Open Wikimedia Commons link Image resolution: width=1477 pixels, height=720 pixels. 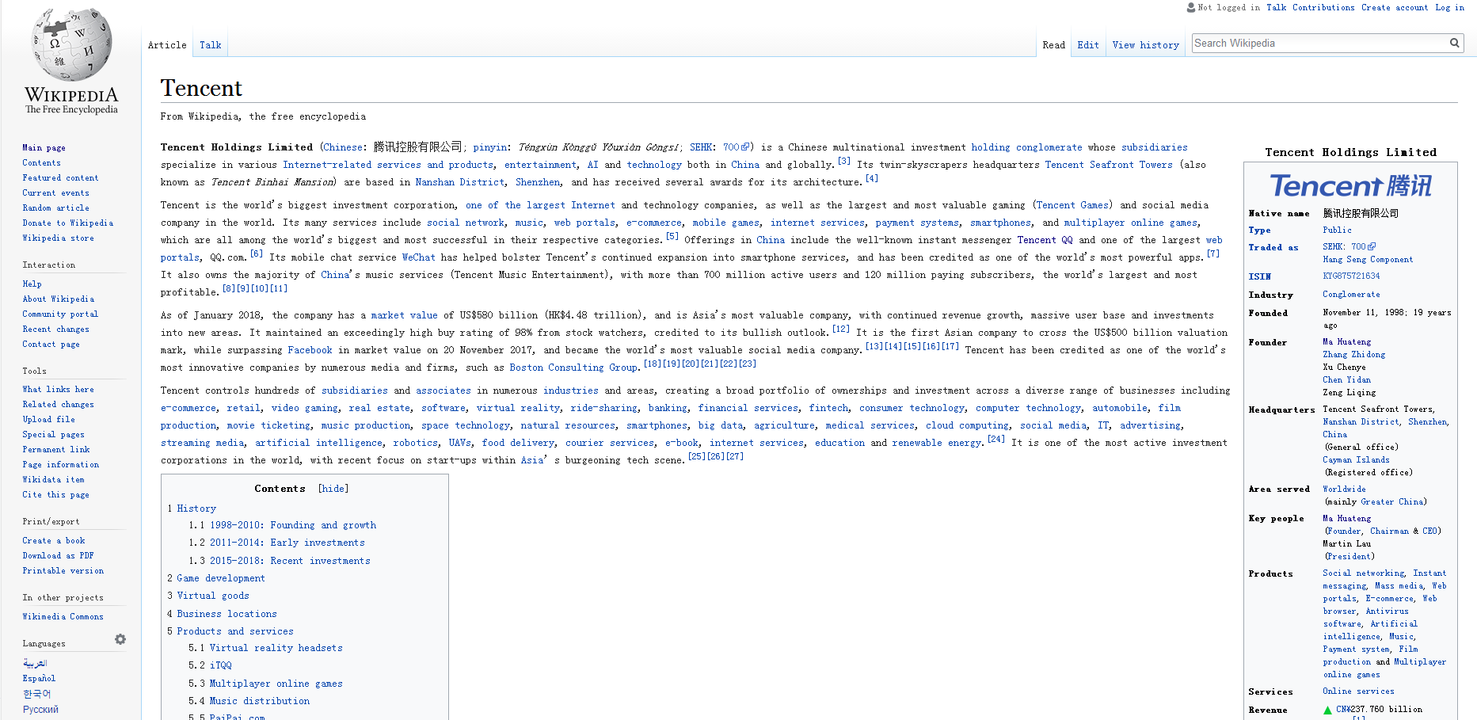point(63,616)
